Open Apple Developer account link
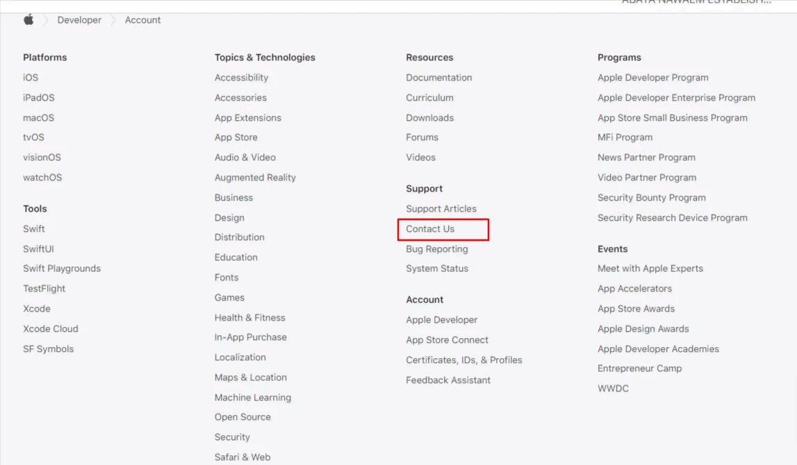This screenshot has width=797, height=465. tap(442, 320)
